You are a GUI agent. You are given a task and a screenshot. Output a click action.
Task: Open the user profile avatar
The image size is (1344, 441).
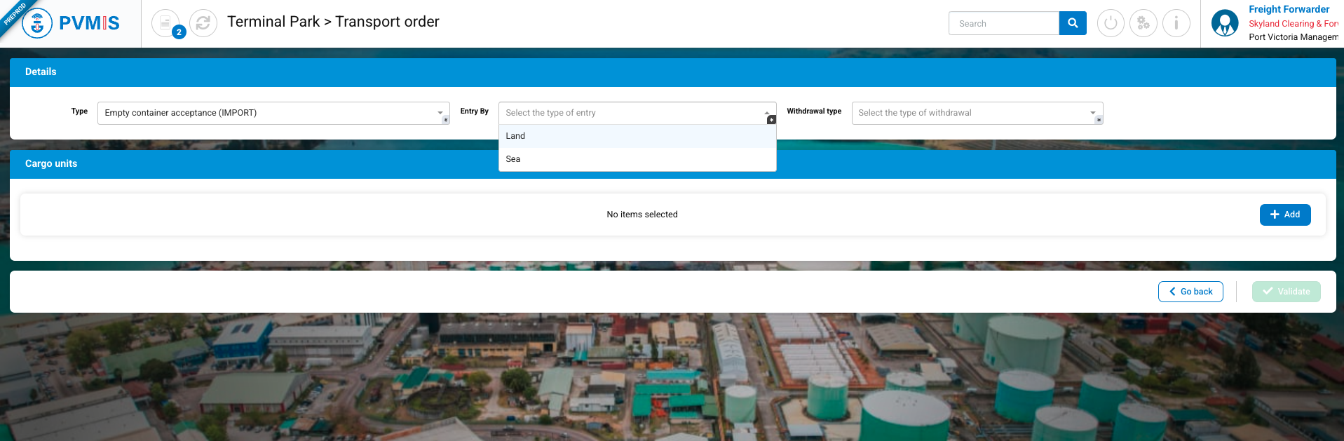pos(1224,23)
